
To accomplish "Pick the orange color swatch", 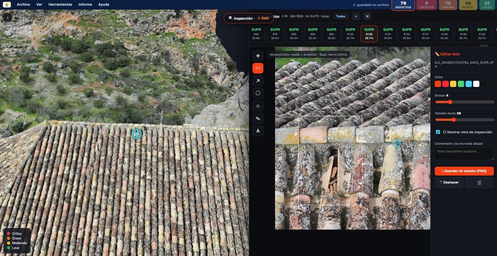I will (438, 84).
